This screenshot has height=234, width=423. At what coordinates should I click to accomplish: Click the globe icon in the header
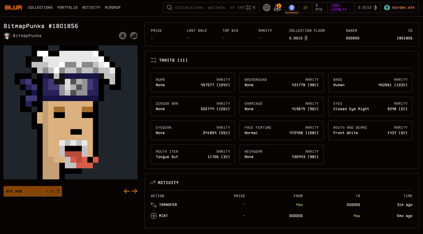(x=267, y=7)
